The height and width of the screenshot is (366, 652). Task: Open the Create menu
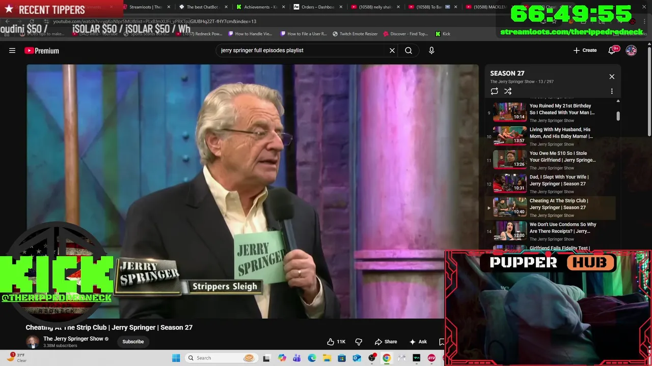pyautogui.click(x=585, y=50)
